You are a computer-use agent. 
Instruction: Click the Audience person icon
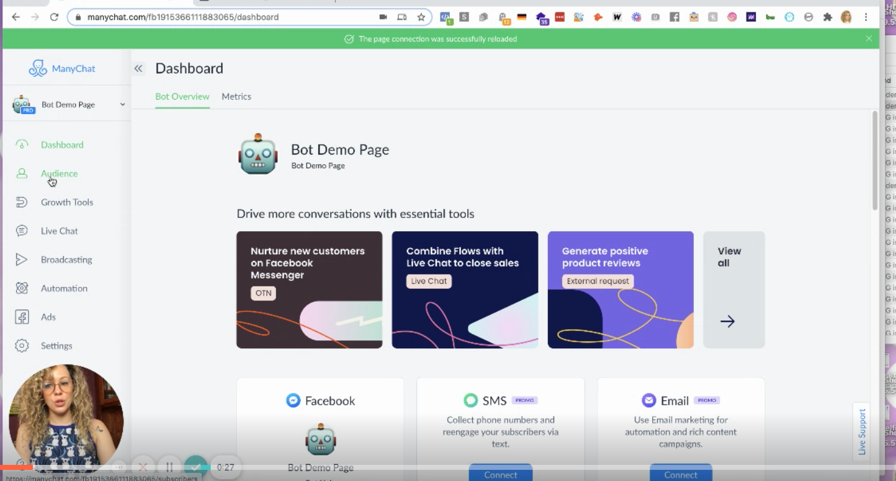[22, 174]
